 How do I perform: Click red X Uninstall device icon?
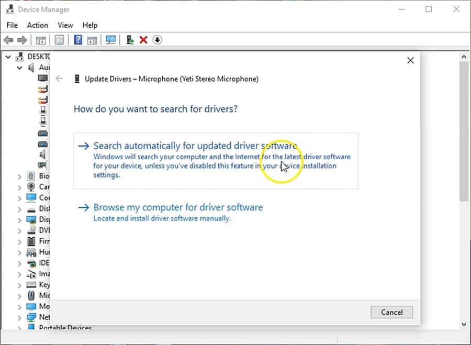(x=143, y=40)
